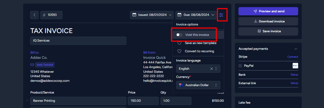Click the Preview and send button
Viewport: 324px width, 108px height.
[x=268, y=11]
